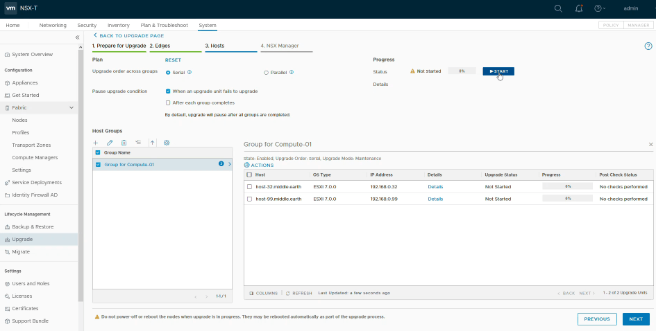Click the add host group plus icon
The height and width of the screenshot is (331, 656).
coord(96,143)
